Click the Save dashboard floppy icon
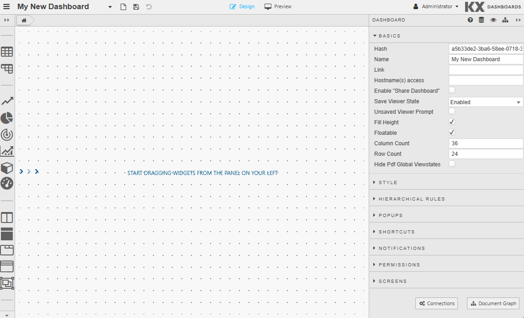Screen dimensions: 524x318 tap(136, 7)
